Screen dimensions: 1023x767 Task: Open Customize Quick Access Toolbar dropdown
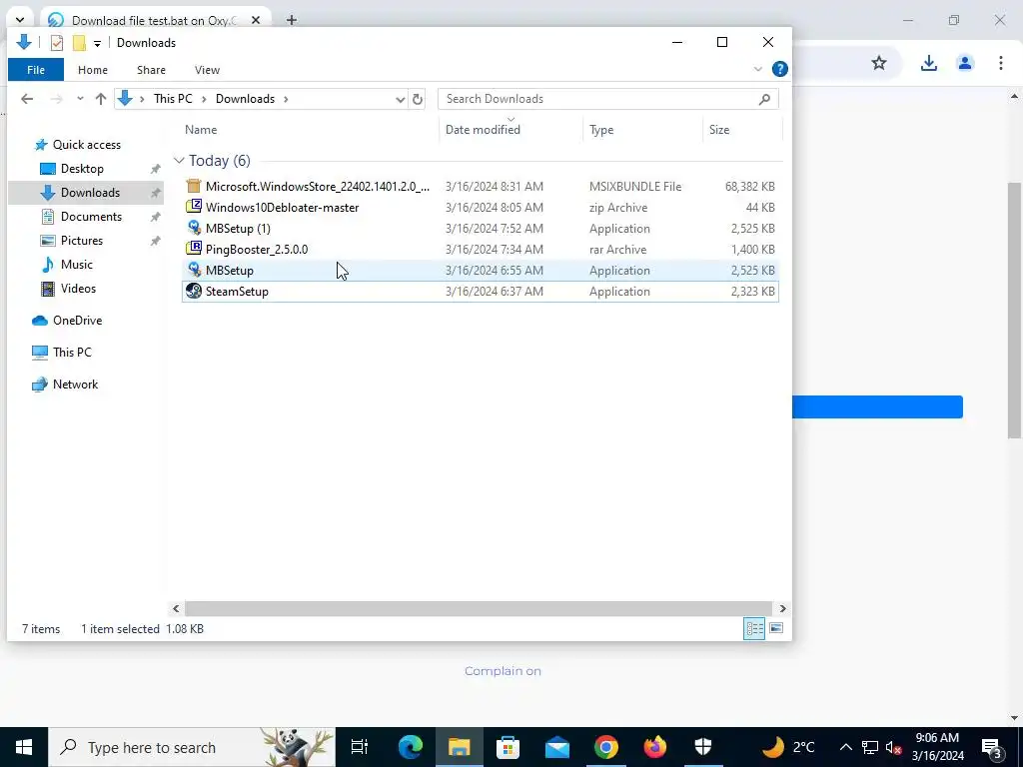pos(97,44)
